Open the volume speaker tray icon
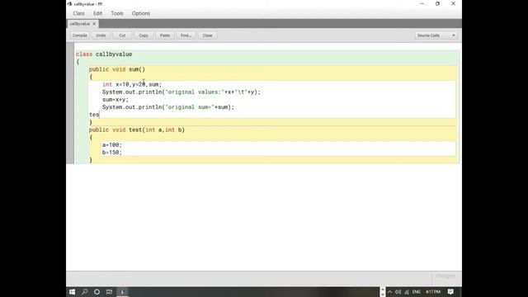The width and height of the screenshot is (528, 297). (x=398, y=292)
